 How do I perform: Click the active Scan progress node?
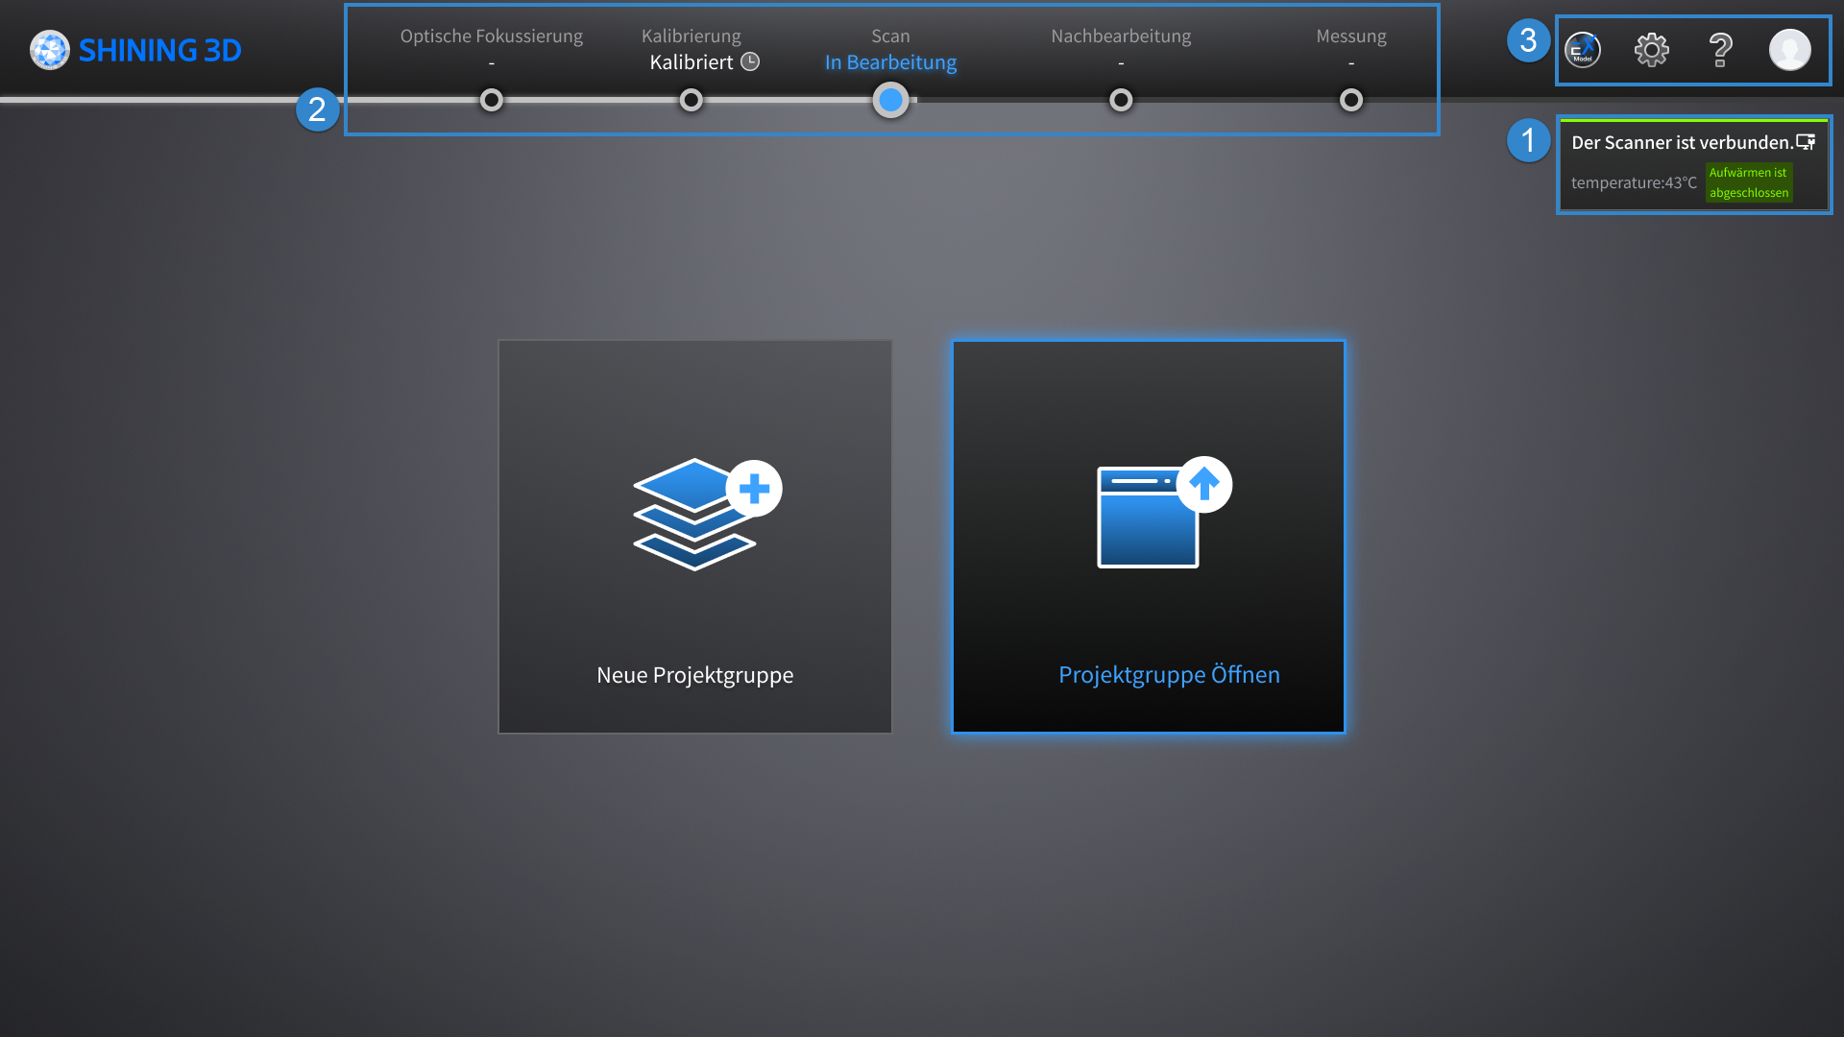click(891, 100)
